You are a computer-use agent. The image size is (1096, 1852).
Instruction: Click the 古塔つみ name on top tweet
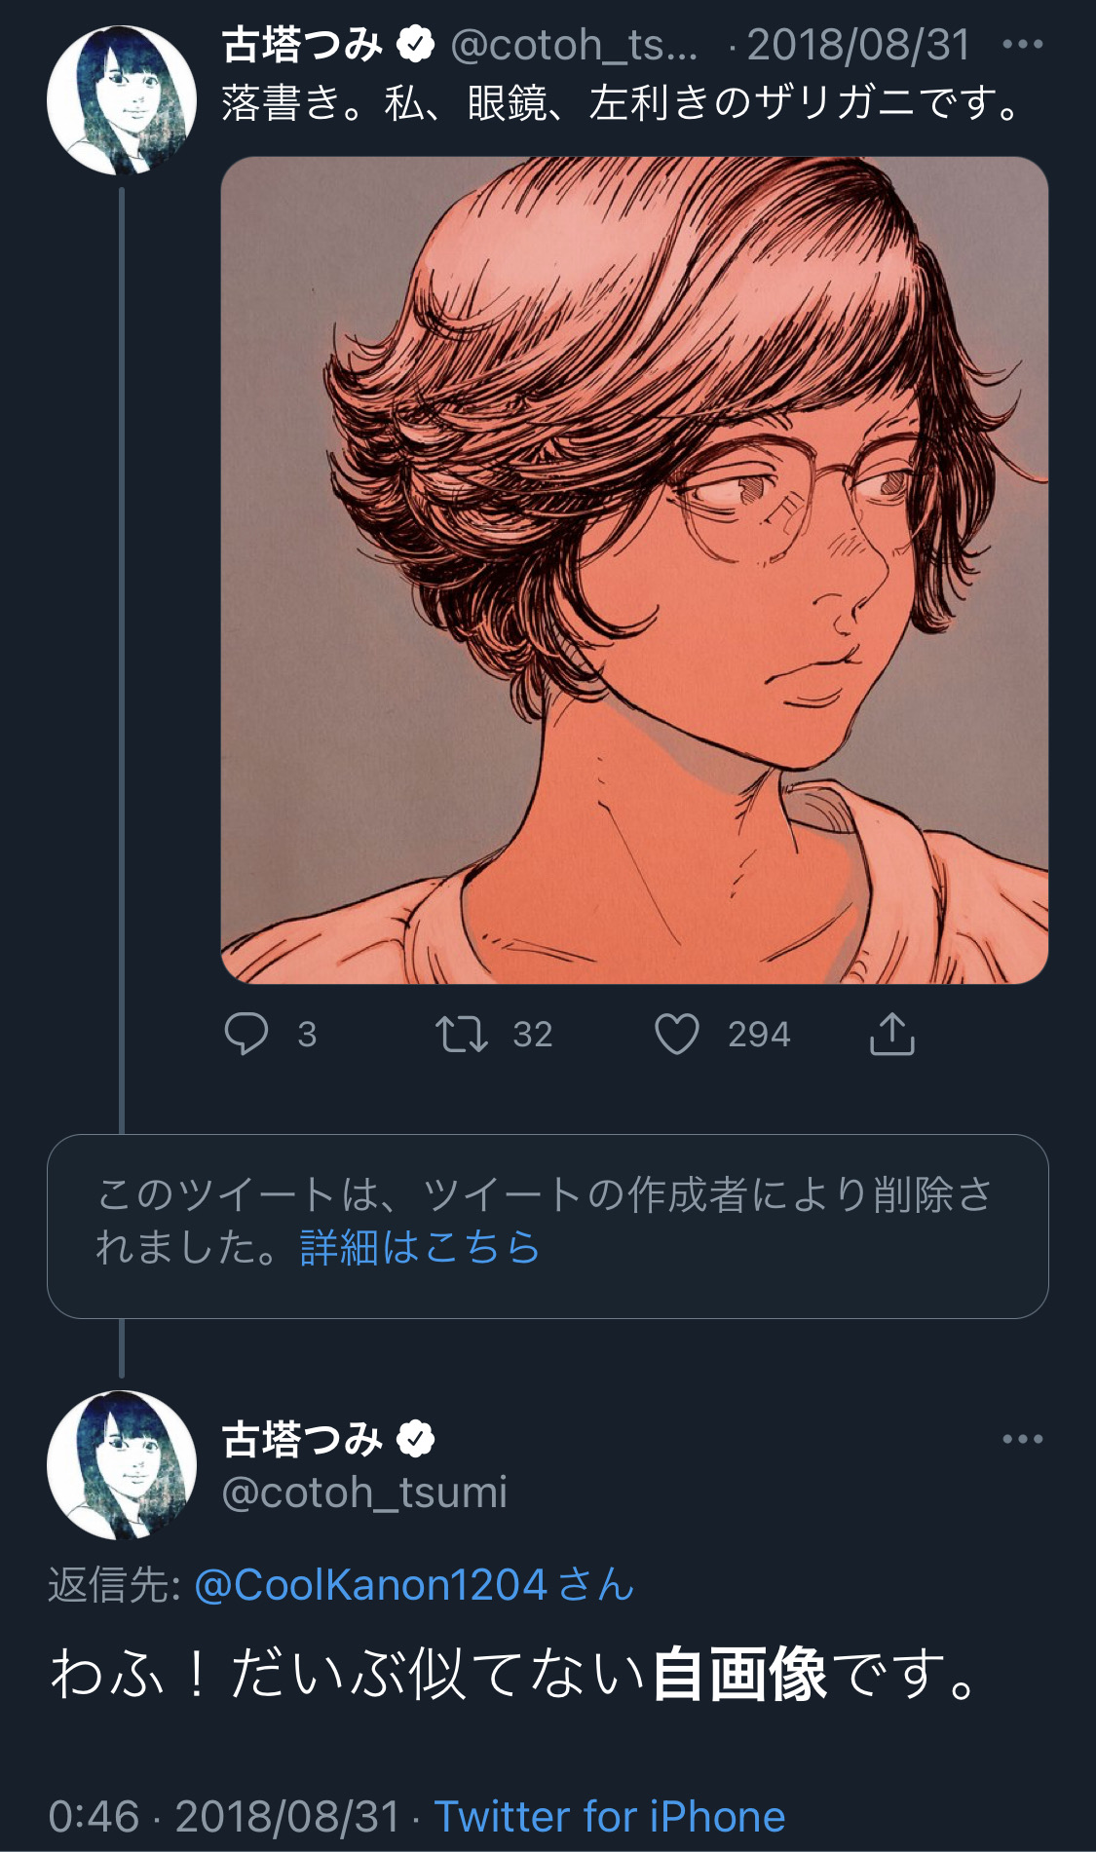click(x=302, y=45)
